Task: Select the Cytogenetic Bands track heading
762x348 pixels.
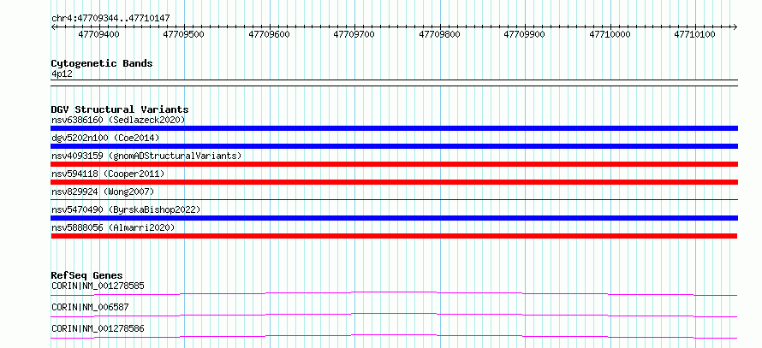Action: [x=102, y=63]
